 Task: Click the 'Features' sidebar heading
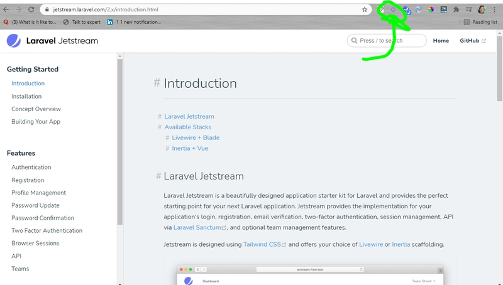tap(21, 153)
